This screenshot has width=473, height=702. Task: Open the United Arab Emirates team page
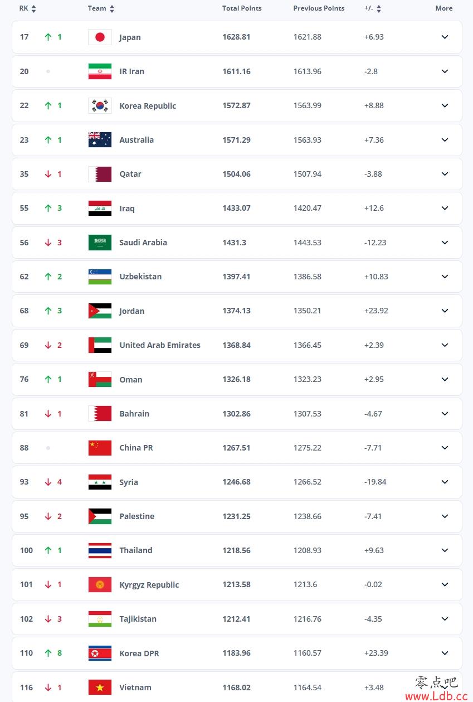coord(160,345)
